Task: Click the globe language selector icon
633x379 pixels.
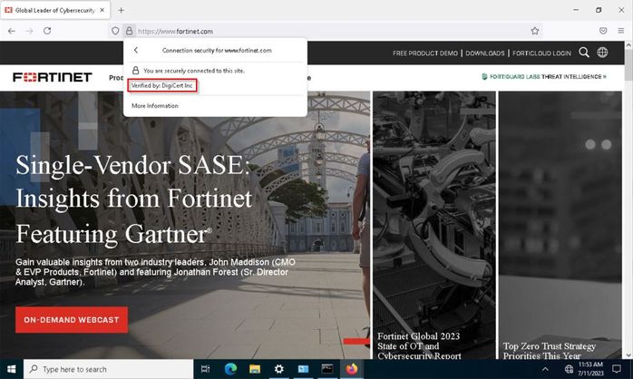Action: point(602,53)
